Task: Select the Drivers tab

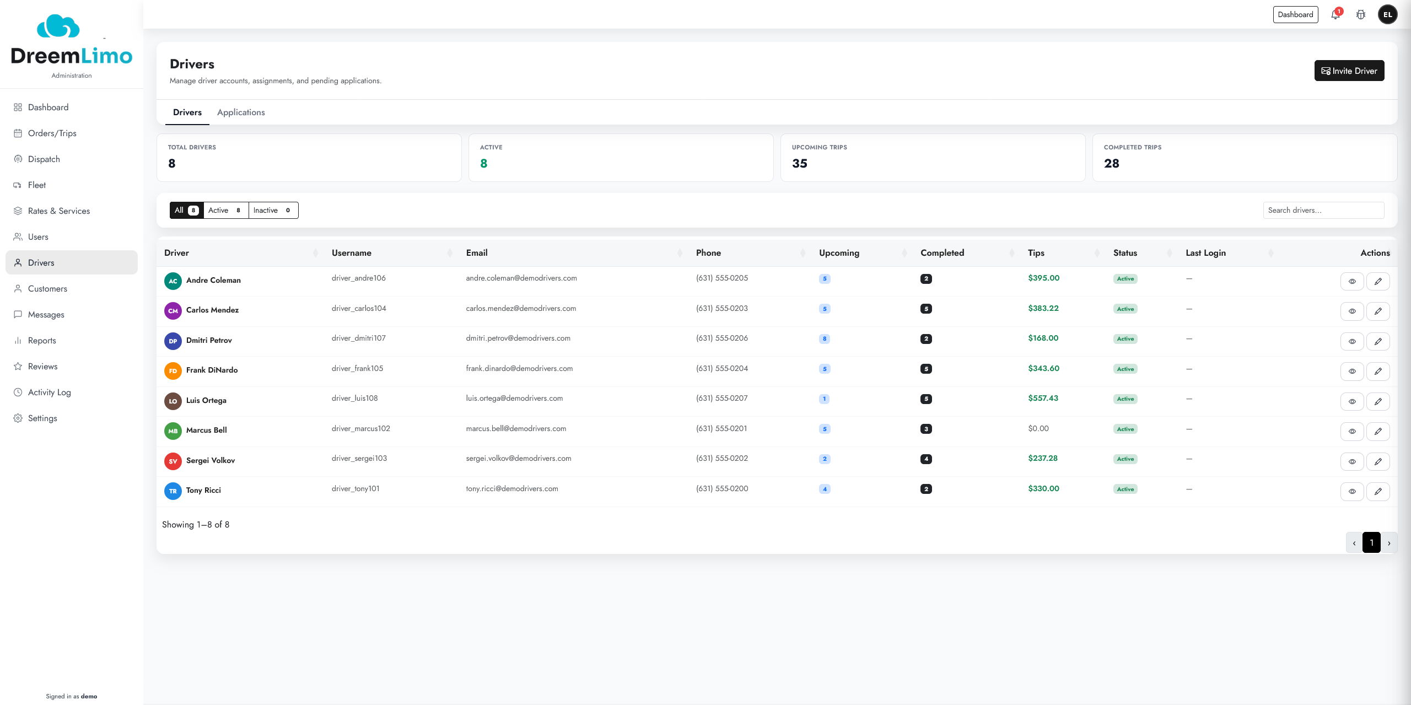Action: point(187,112)
